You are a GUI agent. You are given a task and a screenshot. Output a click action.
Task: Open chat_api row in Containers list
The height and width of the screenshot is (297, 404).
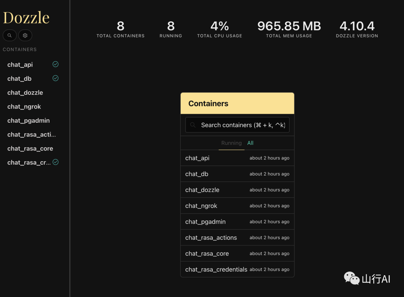click(x=237, y=158)
